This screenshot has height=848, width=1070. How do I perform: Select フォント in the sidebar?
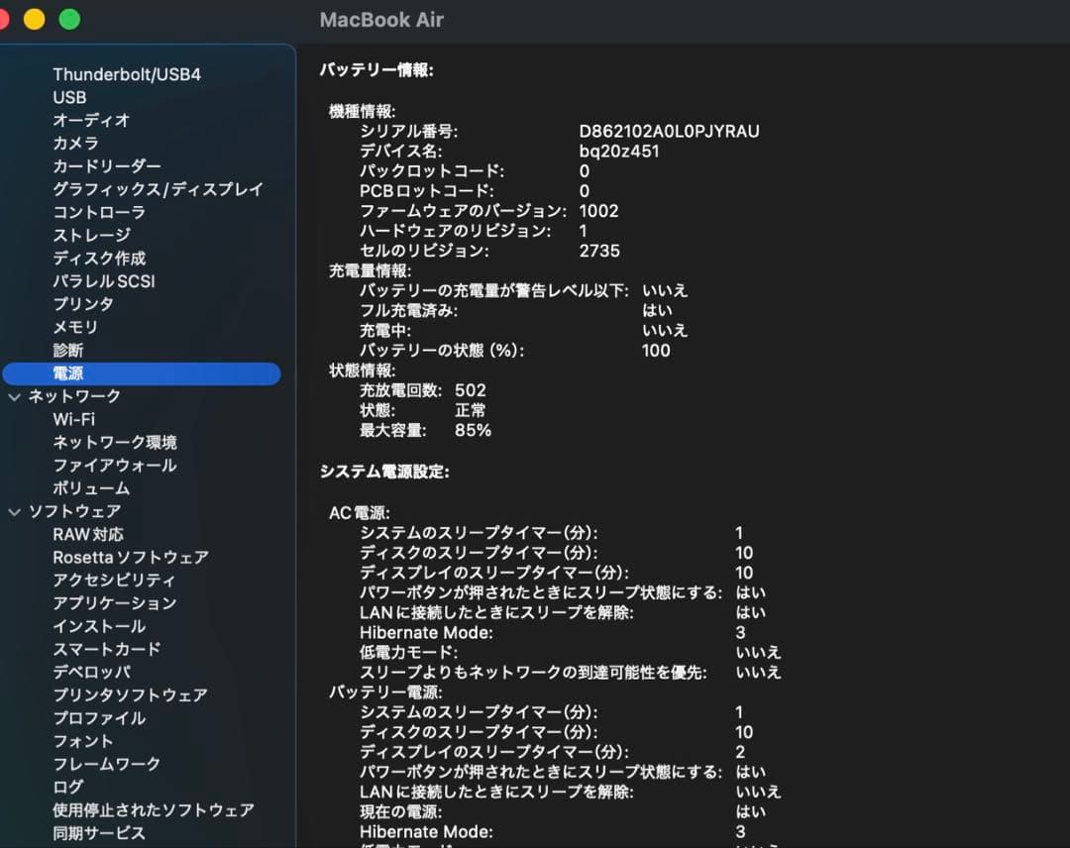coord(83,741)
